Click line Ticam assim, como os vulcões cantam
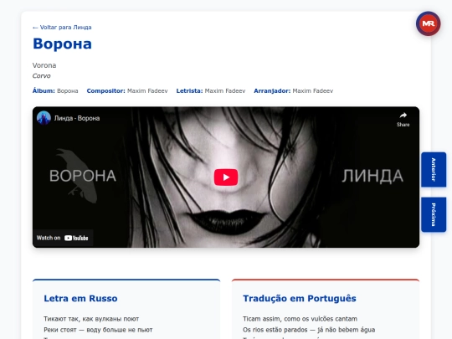Viewport: 452px width, 339px height. click(x=300, y=319)
